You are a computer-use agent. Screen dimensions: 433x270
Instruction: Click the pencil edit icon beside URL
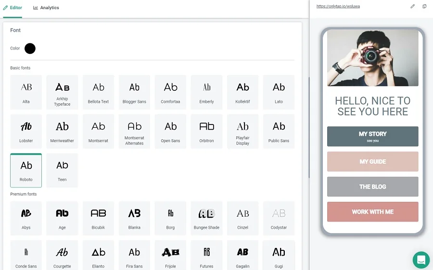click(412, 6)
